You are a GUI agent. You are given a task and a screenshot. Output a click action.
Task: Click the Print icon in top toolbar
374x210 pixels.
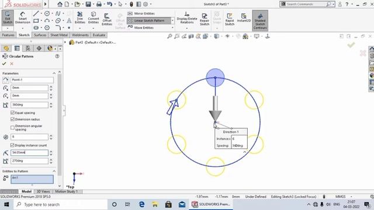click(99, 4)
